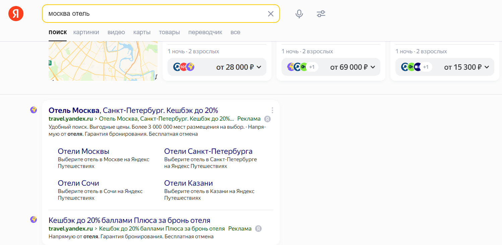Screen dimensions: 502x245
Task: Expand price options "от 69 000 ₽"
Action: click(331, 67)
